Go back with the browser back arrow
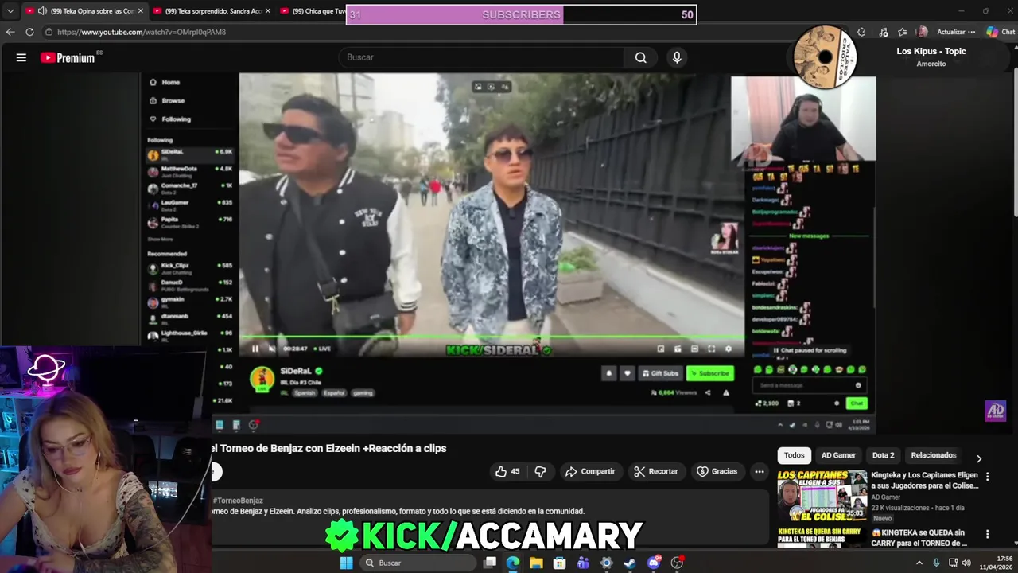This screenshot has width=1018, height=573. [x=10, y=32]
